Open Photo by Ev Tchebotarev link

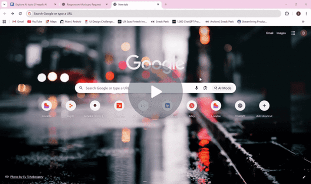27,177
